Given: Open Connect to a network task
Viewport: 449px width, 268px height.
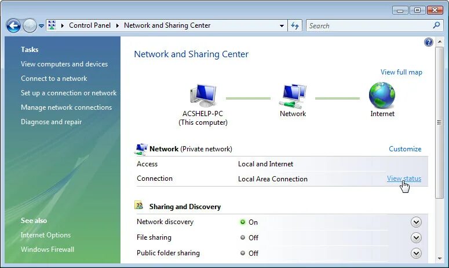Looking at the screenshot, I should pyautogui.click(x=54, y=79).
